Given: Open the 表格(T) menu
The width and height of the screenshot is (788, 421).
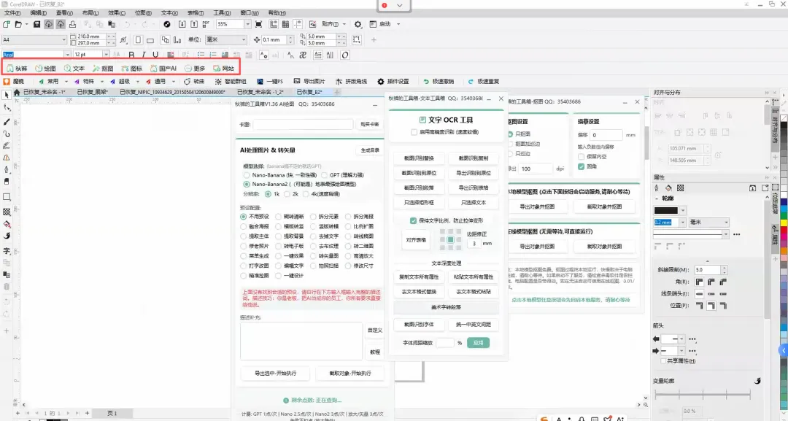Looking at the screenshot, I should point(196,12).
